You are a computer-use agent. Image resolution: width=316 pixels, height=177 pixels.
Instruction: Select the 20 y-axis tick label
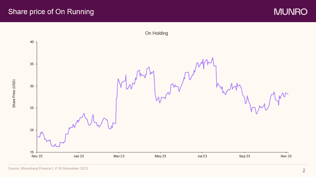coord(32,130)
